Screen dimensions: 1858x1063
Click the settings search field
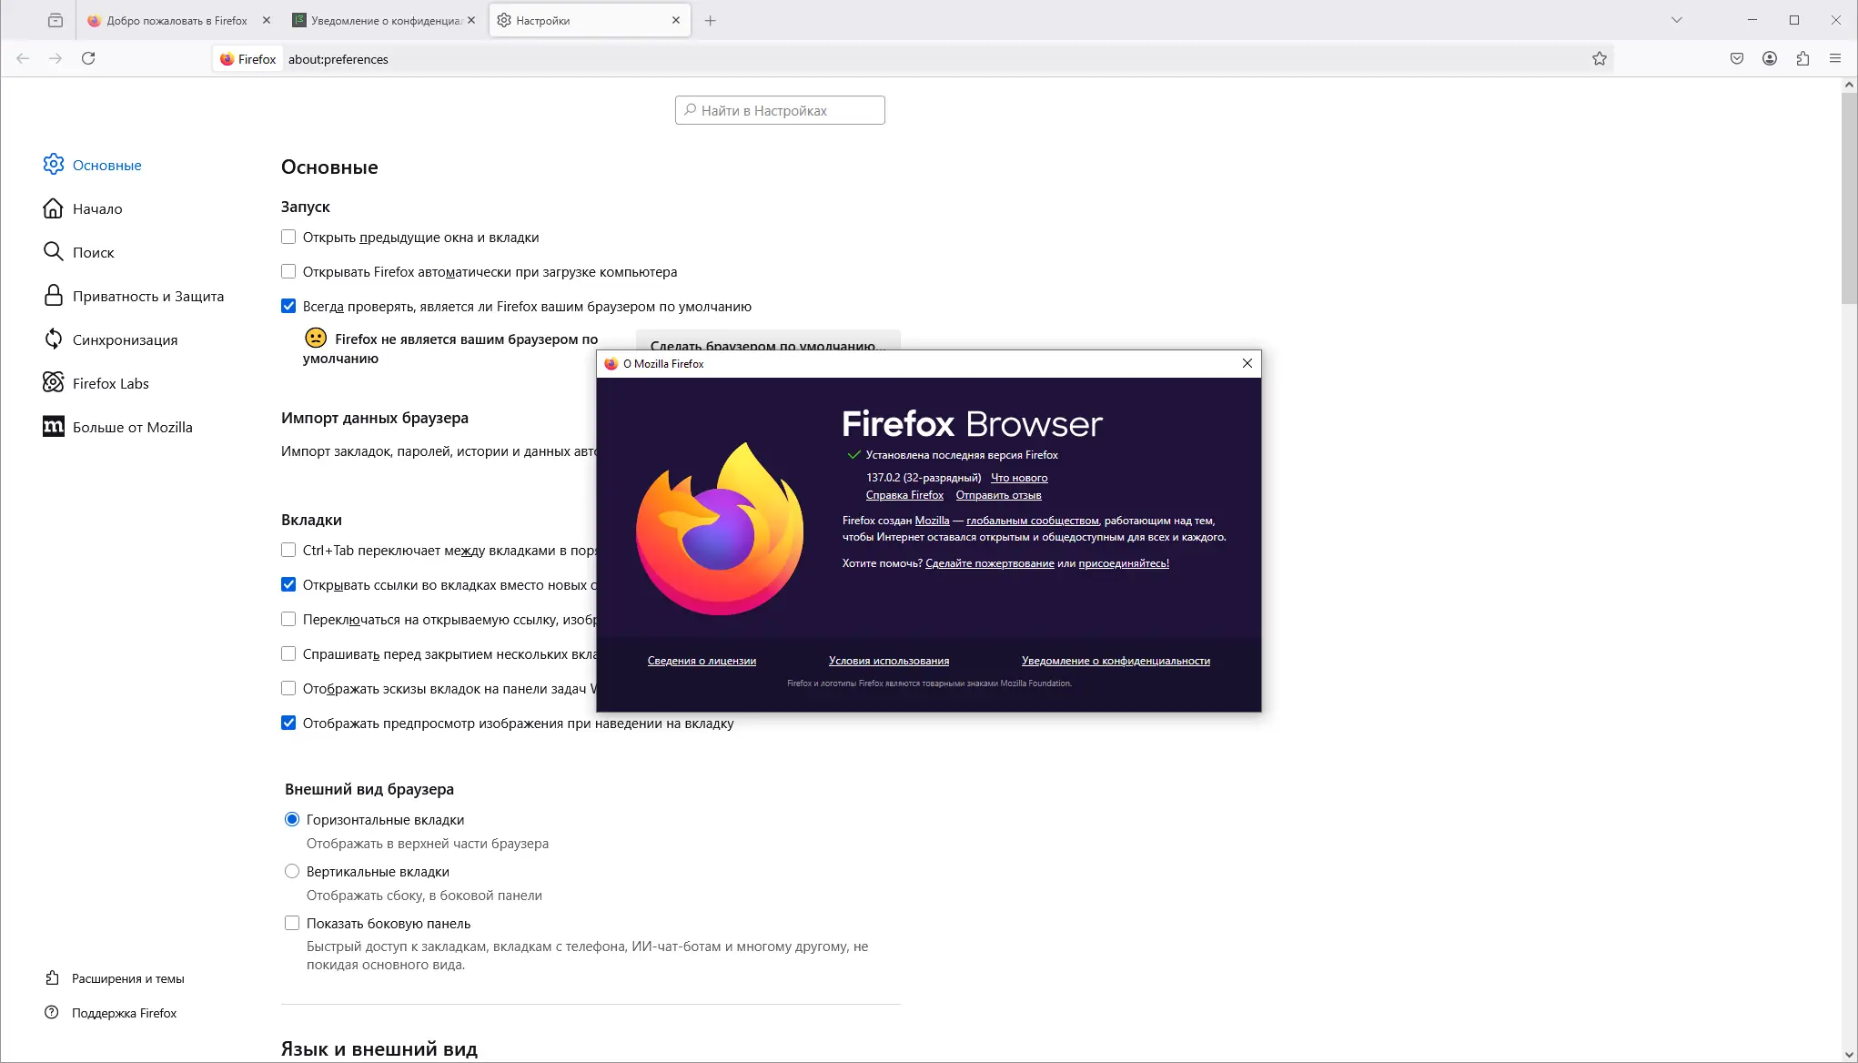pos(780,110)
